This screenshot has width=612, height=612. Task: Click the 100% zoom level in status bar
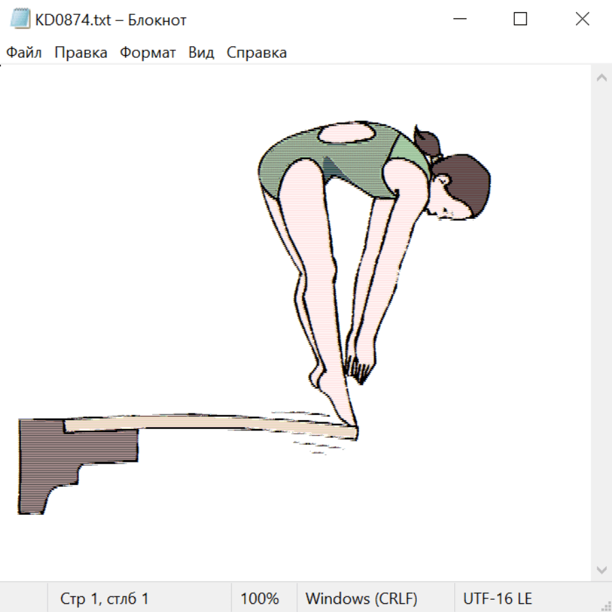tap(260, 599)
